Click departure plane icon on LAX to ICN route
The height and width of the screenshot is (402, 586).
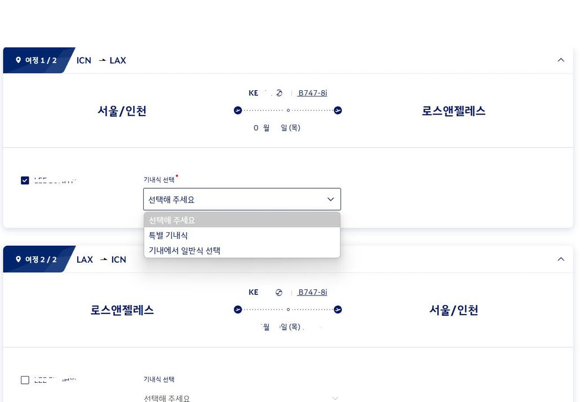[238, 309]
